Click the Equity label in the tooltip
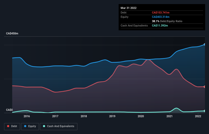The image size is (209, 134). click(x=124, y=17)
